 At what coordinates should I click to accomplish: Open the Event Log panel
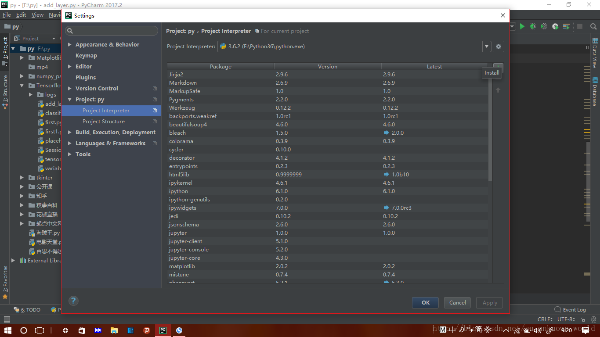click(x=570, y=310)
